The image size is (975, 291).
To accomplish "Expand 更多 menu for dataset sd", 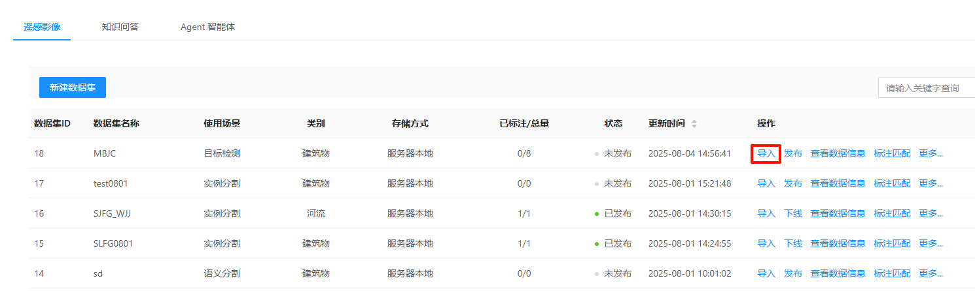I will [931, 274].
